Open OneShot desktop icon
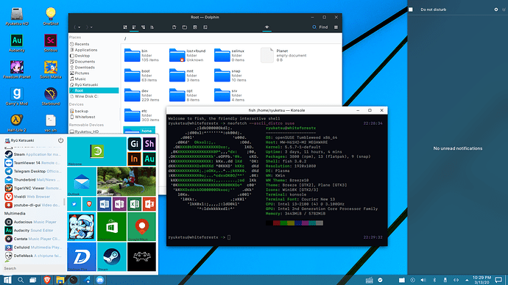Image resolution: width=508 pixels, height=285 pixels. [51, 16]
